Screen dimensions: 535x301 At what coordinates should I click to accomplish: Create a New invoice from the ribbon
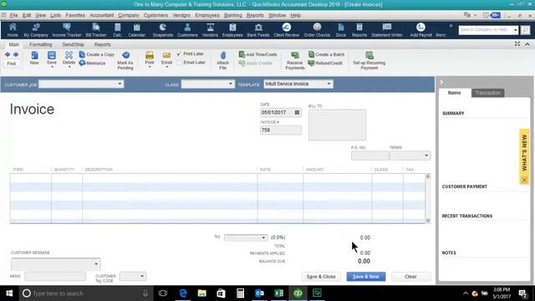click(x=34, y=58)
